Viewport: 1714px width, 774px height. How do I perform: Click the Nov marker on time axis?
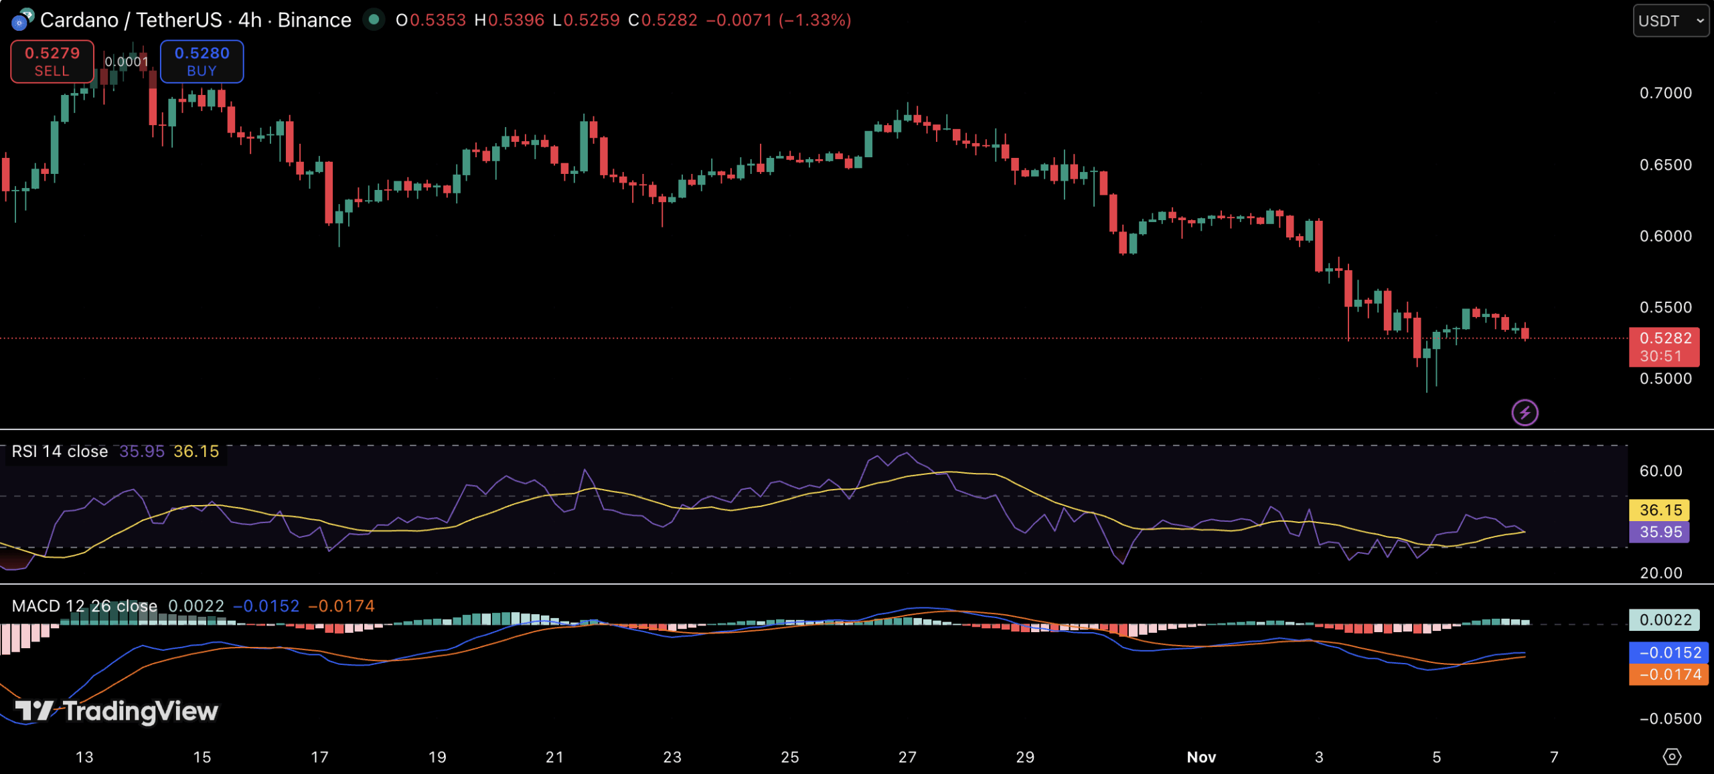point(1201,757)
